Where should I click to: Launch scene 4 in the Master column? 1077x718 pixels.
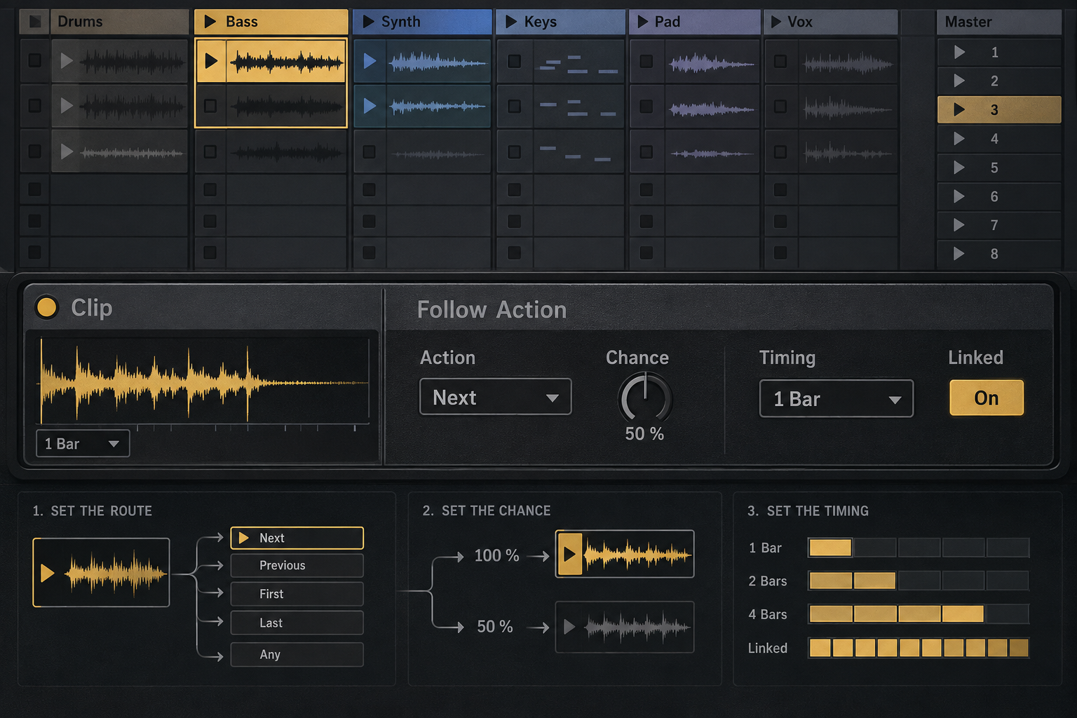pyautogui.click(x=959, y=139)
